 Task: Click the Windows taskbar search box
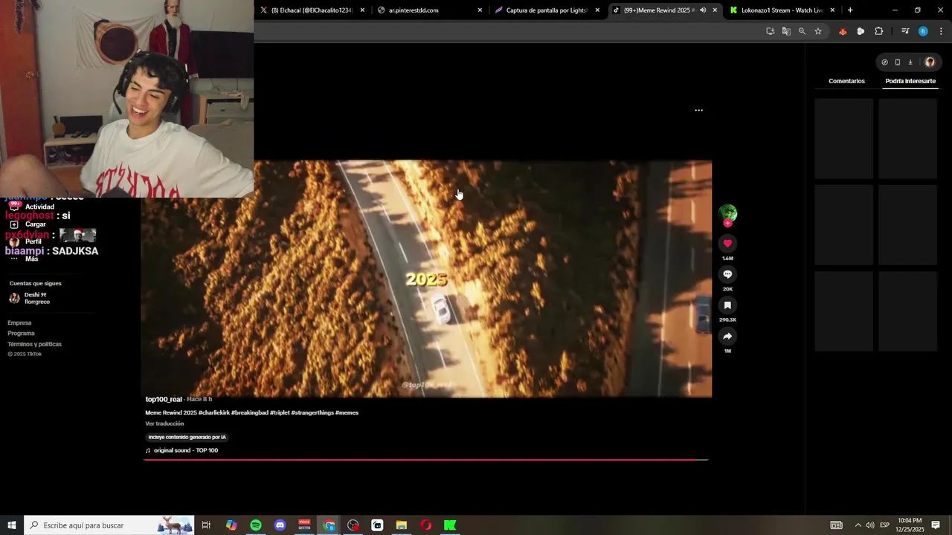[x=109, y=525]
